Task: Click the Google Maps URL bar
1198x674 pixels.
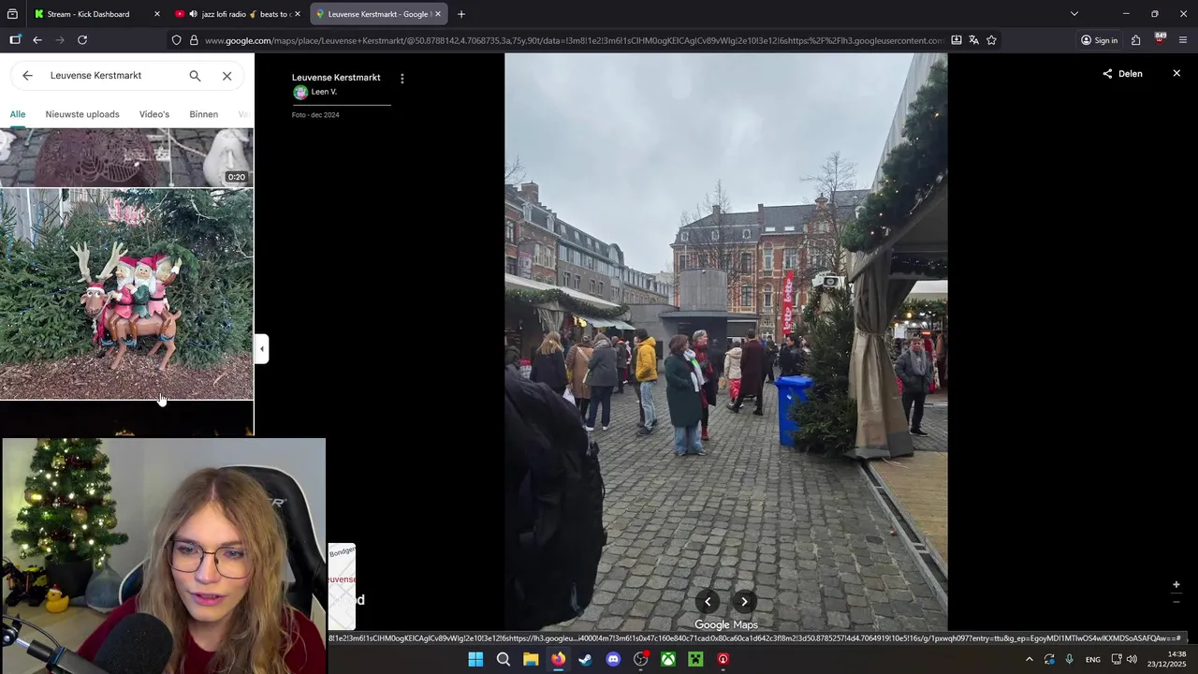Action: (573, 40)
